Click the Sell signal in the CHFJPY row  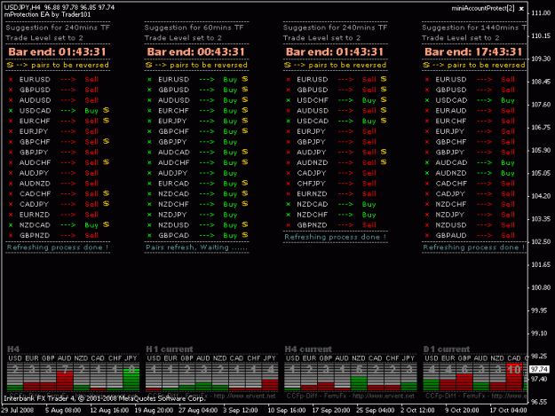[369, 184]
